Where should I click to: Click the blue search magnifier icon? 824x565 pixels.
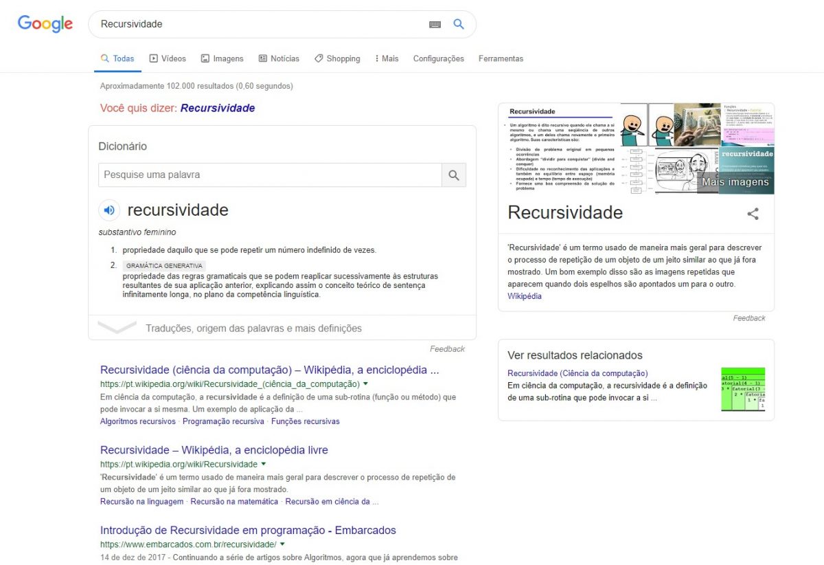(459, 24)
